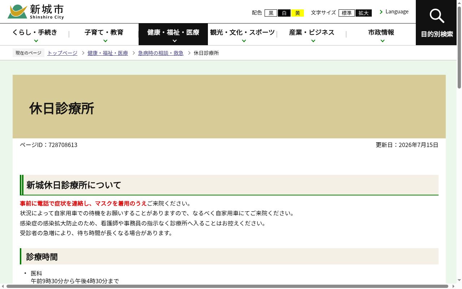This screenshot has width=462, height=289.
Task: Click the heading 新城休日診療所について
Action: tap(74, 185)
